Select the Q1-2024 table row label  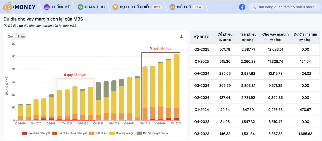point(202,109)
